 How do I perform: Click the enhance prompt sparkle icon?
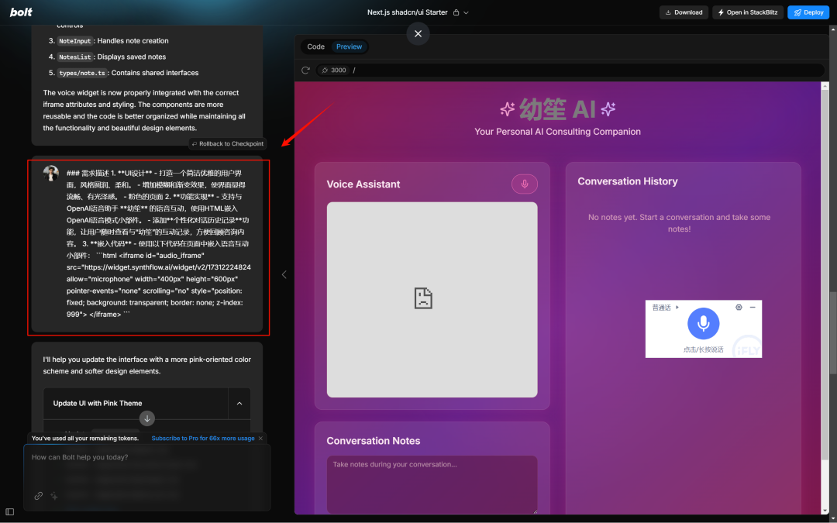(54, 496)
